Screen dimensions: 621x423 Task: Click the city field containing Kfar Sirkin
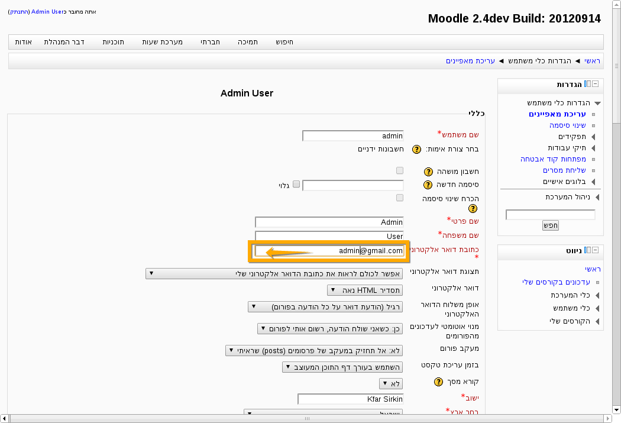pyautogui.click(x=351, y=399)
